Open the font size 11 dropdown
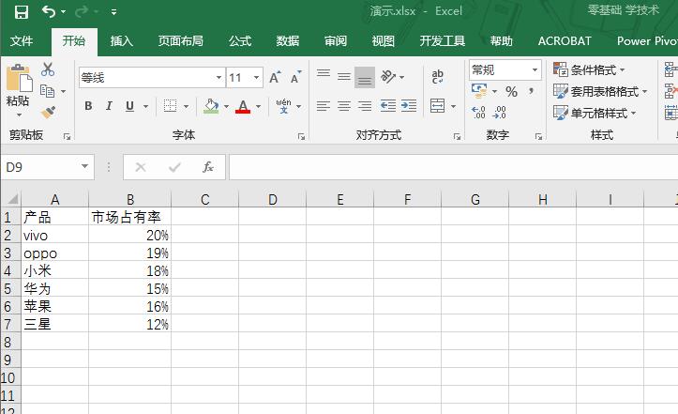The height and width of the screenshot is (414, 678). [256, 78]
